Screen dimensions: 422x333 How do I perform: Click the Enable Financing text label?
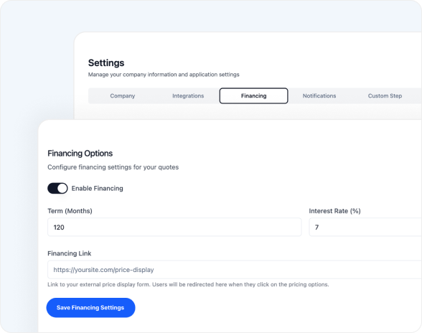click(x=97, y=189)
